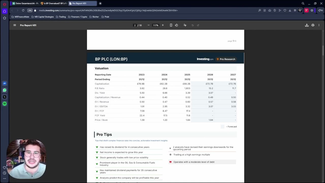This screenshot has height=183, width=325.
Task: Open the AI assistant button
Action: coord(320,10)
